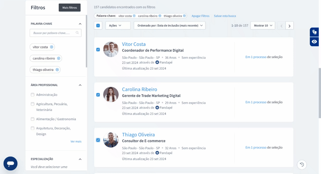Viewport: 321px width, 174px height.
Task: Click the search magnifier in keyword field
Action: click(x=77, y=33)
